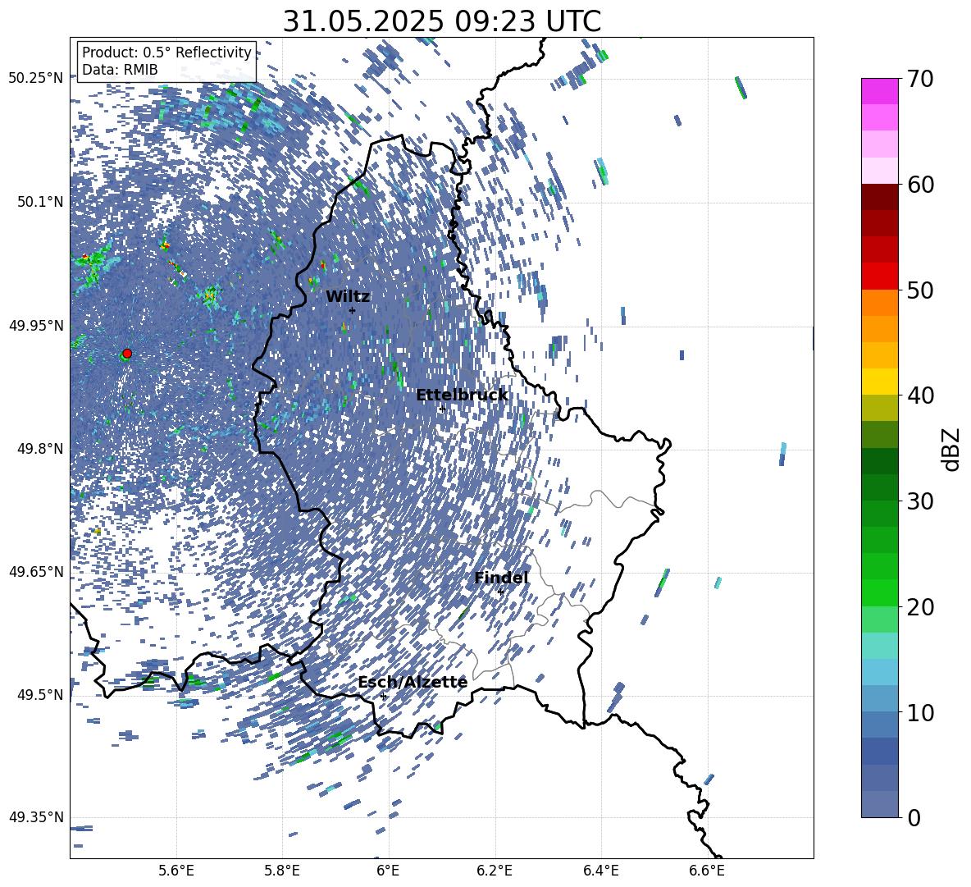This screenshot has width=971, height=887.
Task: Click the colorbar 70 tick value
Action: 921,80
